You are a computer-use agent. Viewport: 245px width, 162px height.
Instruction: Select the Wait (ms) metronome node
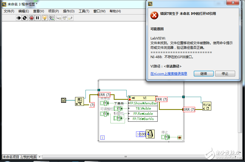pos(150,134)
